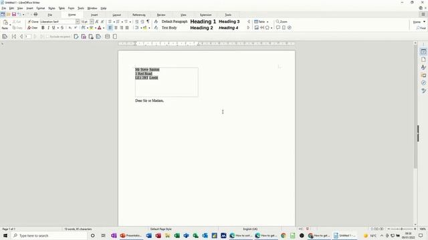The height and width of the screenshot is (240, 428).
Task: Click the Copy button
Action: (17, 28)
